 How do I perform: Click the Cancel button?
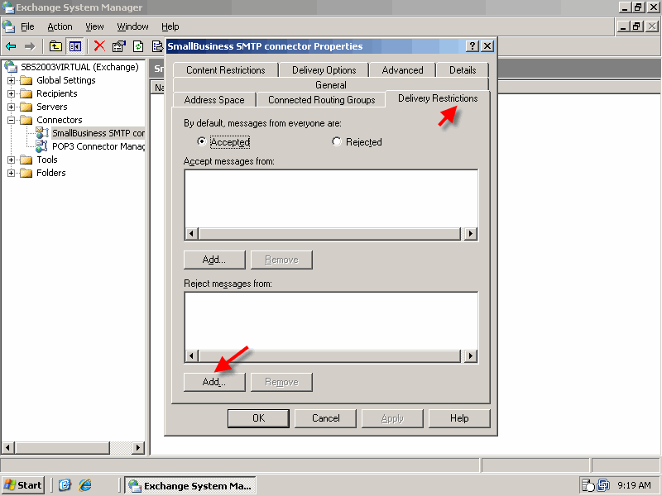click(x=325, y=418)
